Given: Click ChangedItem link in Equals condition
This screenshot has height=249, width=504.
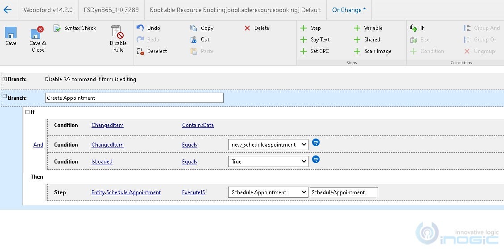Looking at the screenshot, I should [107, 144].
